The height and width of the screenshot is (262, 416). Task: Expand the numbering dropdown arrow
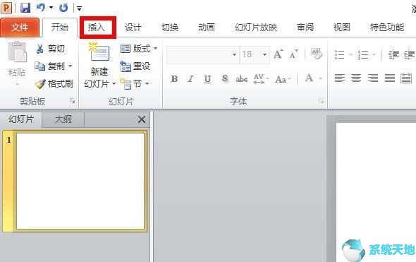374,55
